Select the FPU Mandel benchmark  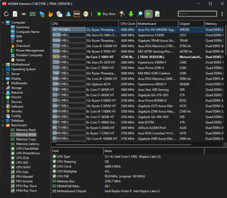(25, 177)
